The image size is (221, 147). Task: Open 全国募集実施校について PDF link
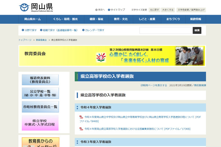point(137,129)
